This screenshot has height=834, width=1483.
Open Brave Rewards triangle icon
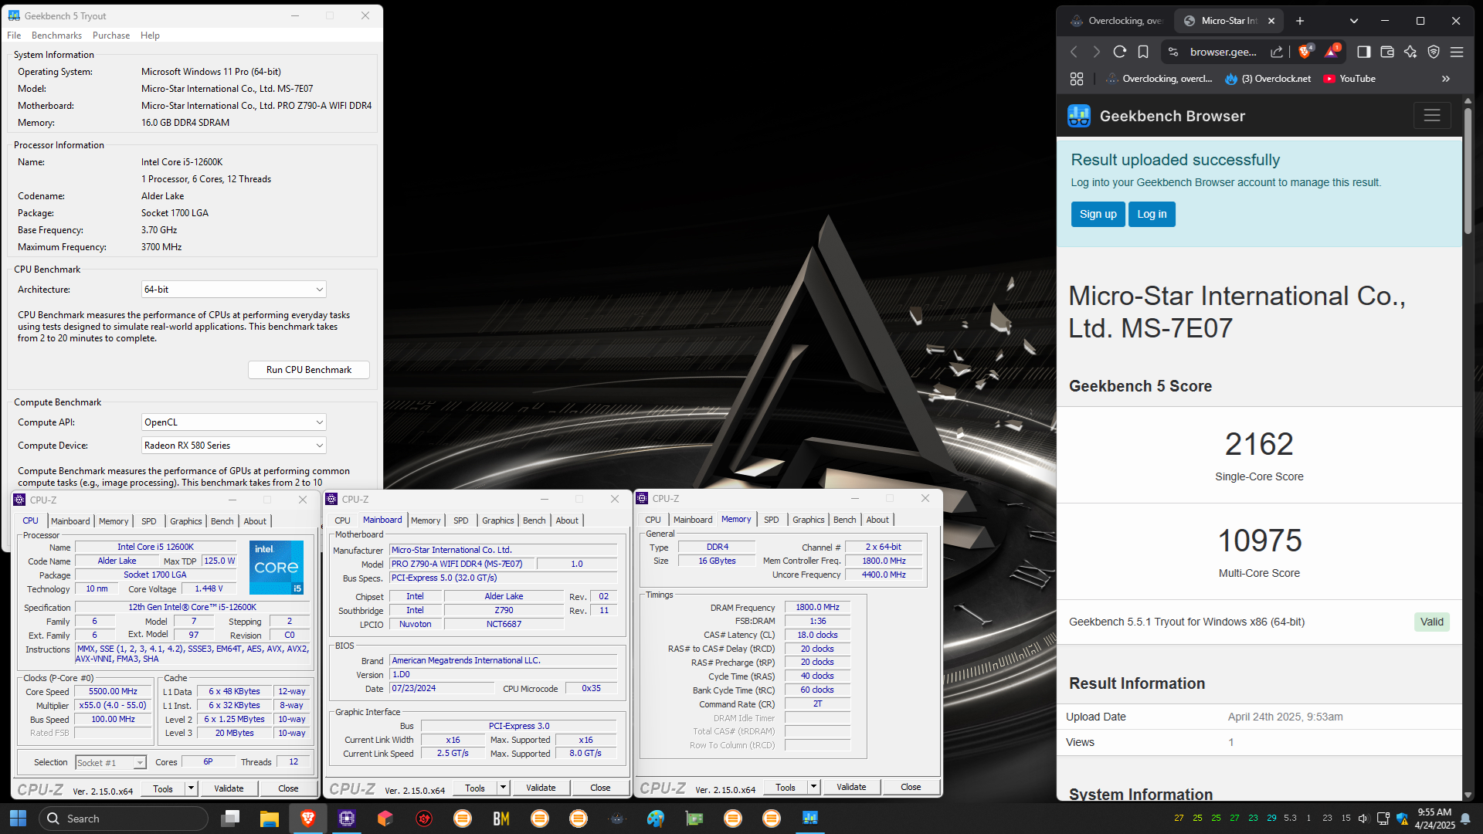pyautogui.click(x=1331, y=52)
